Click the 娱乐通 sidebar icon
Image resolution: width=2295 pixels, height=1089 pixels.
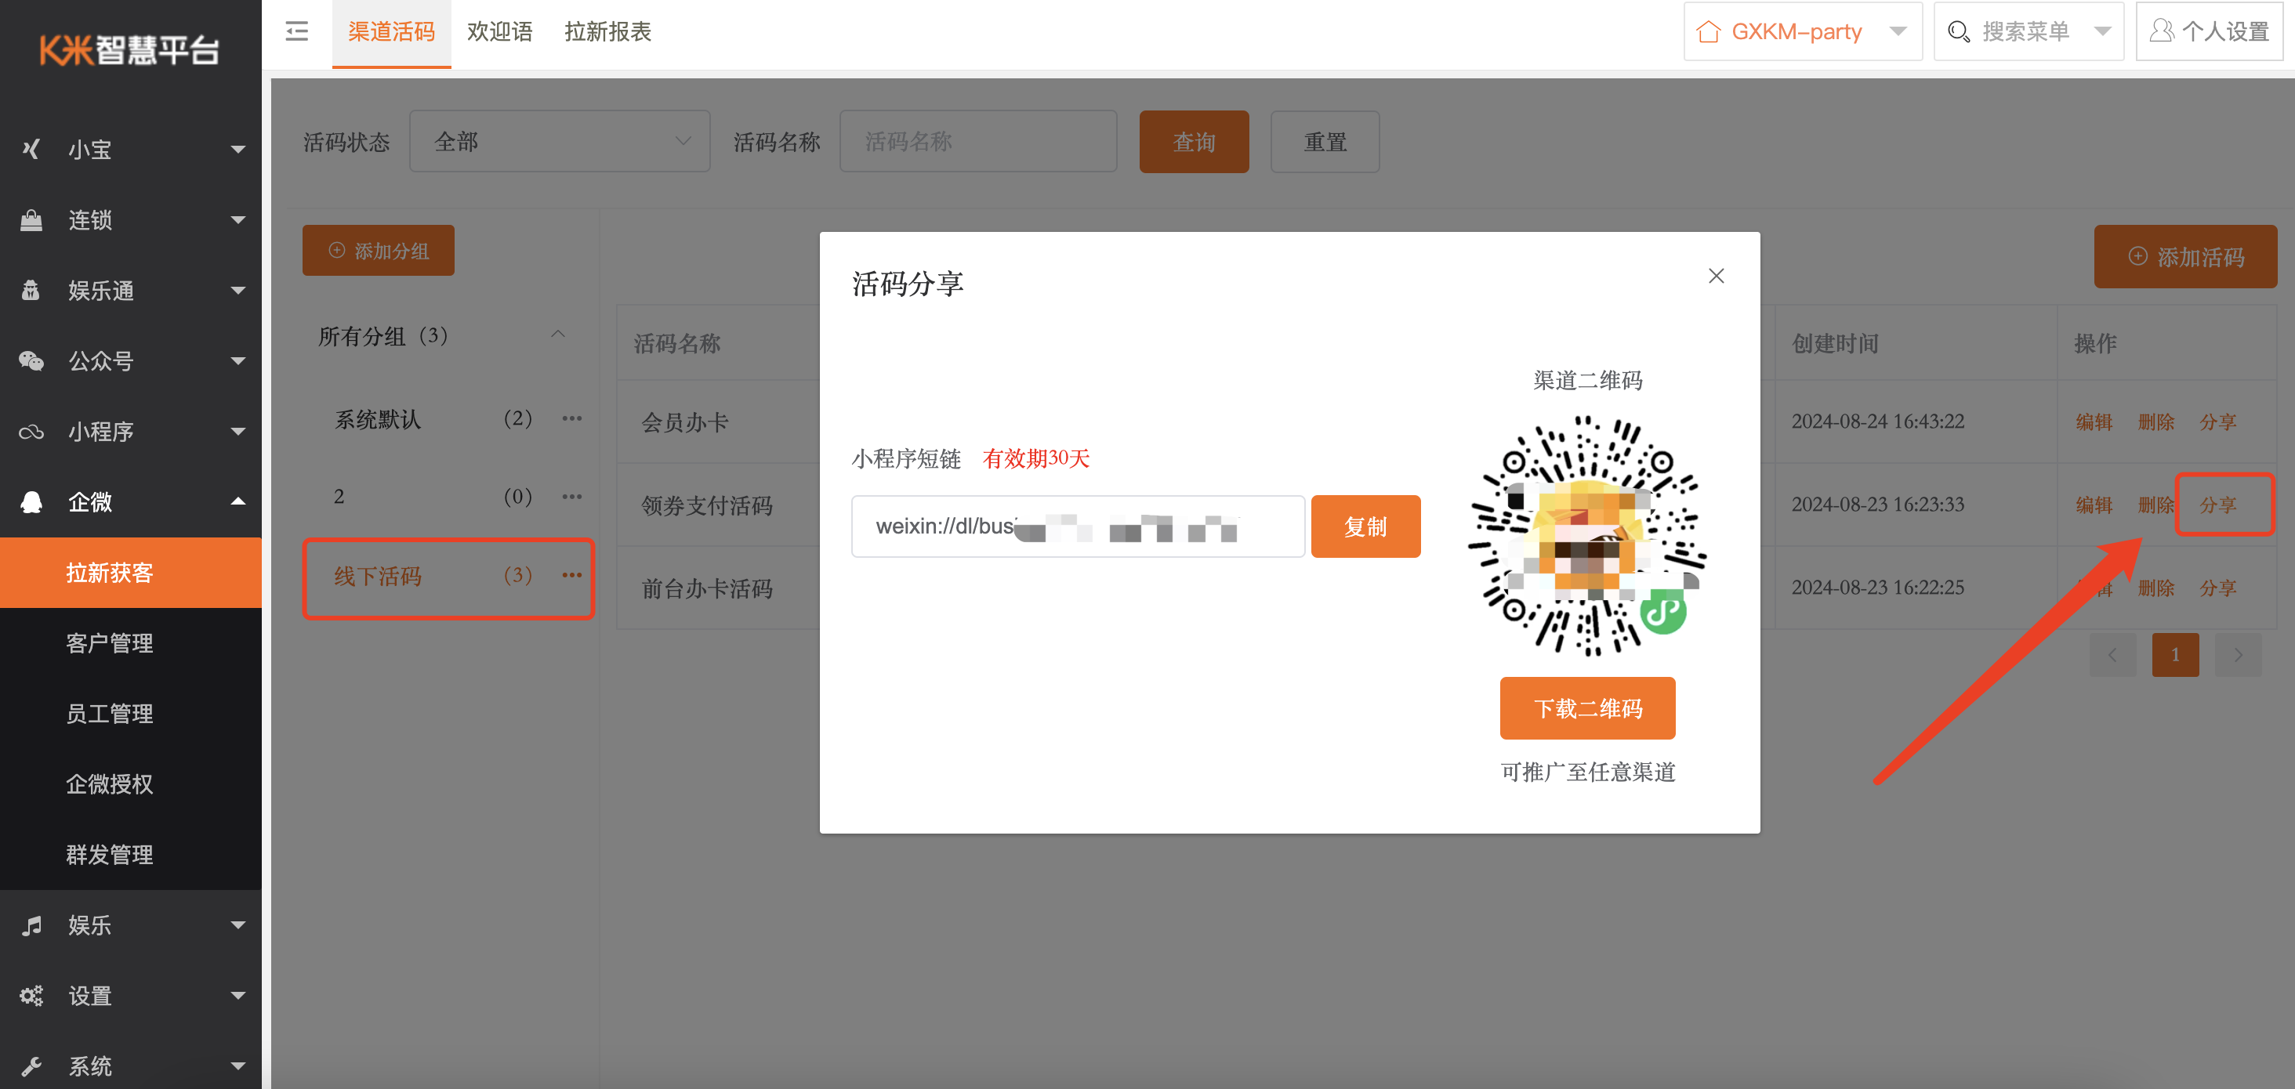click(31, 289)
